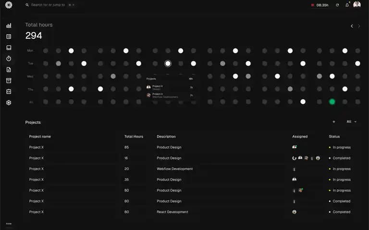
Task: Open the settings gear in sidebar
Action: 9,103
